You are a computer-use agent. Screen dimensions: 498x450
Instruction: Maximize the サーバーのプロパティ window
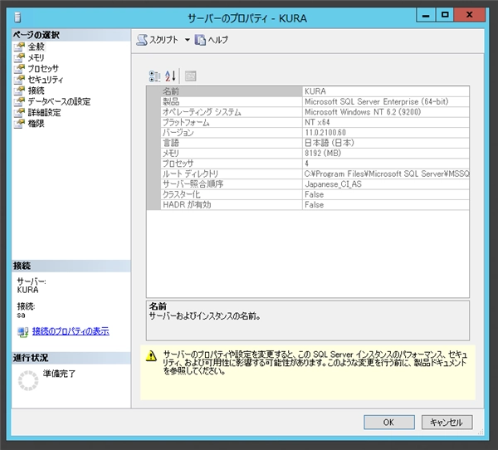click(x=445, y=15)
